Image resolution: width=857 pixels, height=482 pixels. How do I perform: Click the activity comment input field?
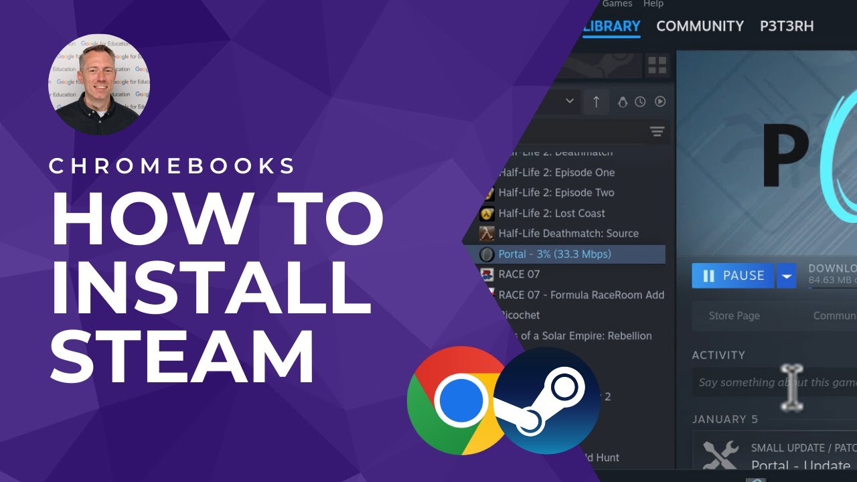point(770,382)
